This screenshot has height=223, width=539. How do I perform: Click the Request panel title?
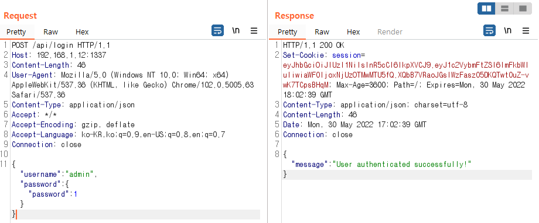pyautogui.click(x=20, y=16)
